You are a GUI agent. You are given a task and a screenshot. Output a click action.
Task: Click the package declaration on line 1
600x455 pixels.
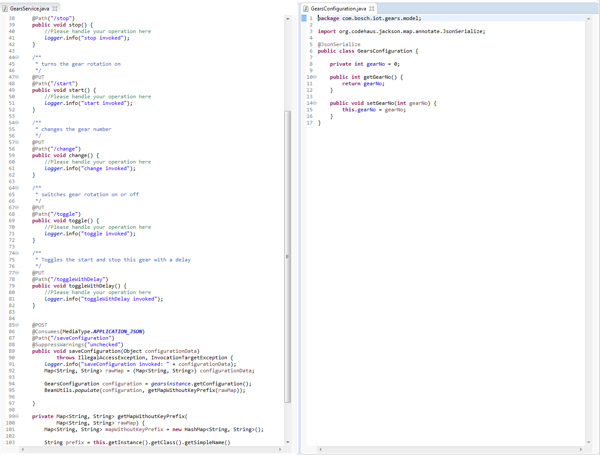[x=370, y=18]
